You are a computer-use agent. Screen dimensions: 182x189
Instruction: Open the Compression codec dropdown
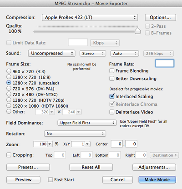coord(90,17)
